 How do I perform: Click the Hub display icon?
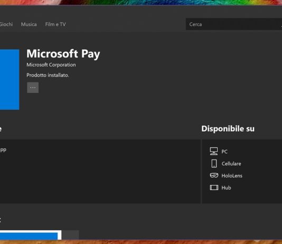coord(214,187)
